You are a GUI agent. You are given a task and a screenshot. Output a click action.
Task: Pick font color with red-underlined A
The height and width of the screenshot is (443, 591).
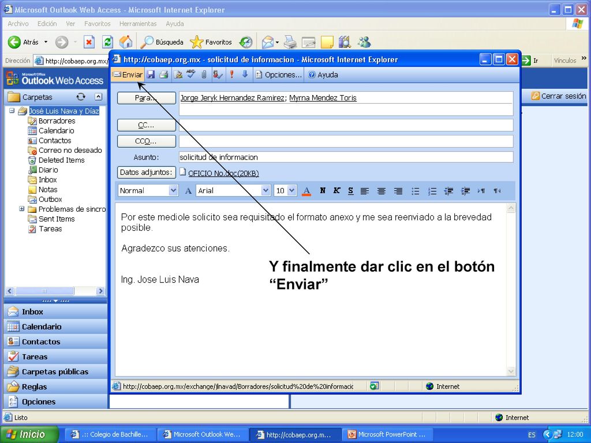(x=306, y=191)
